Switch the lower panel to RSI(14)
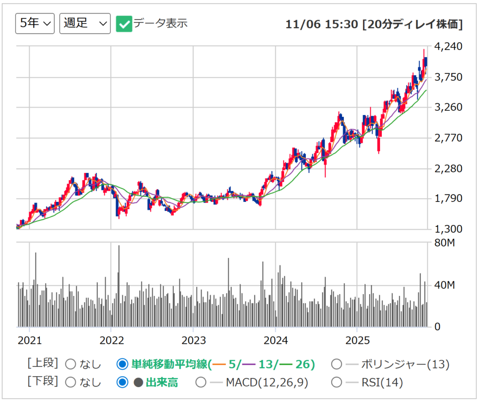481x403 pixels. 336,382
